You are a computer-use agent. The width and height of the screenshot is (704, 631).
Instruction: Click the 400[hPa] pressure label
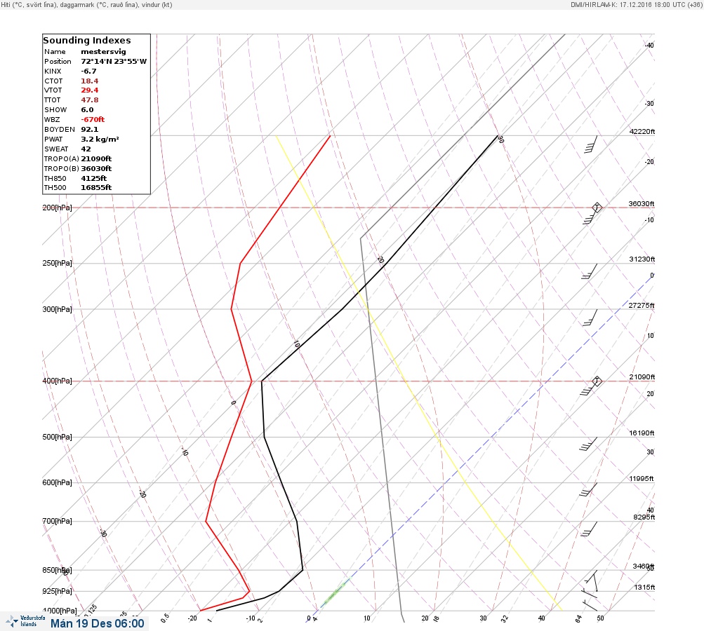[57, 381]
